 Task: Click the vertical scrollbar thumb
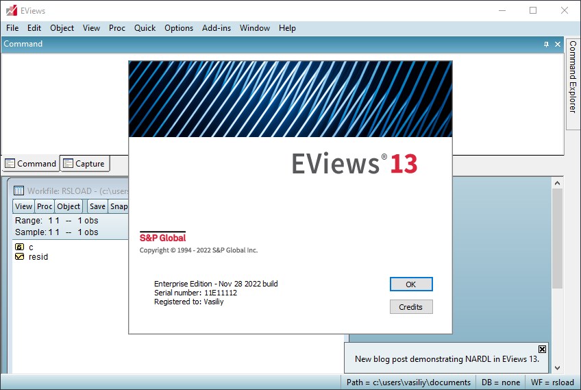[x=557, y=238]
